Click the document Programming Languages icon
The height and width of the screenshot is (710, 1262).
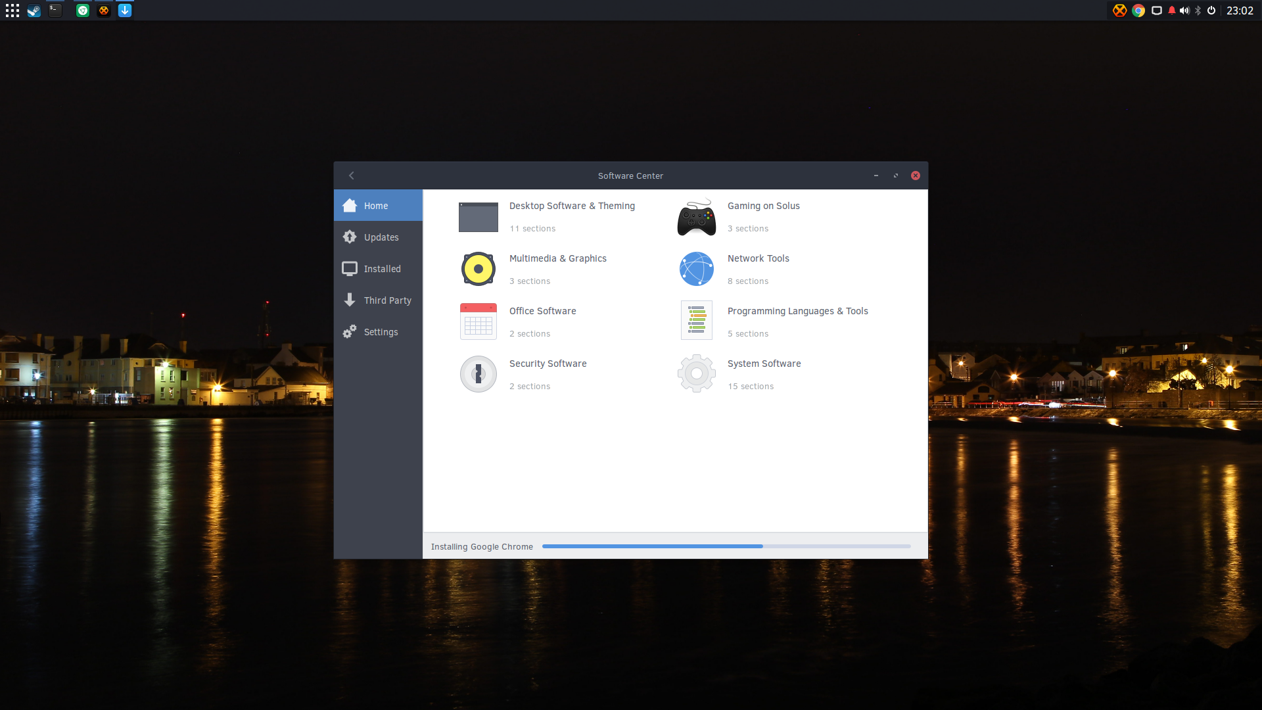point(697,321)
